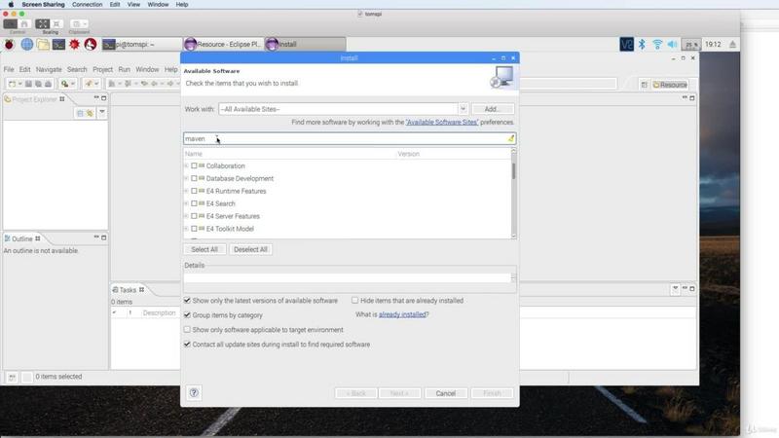Check the E4 Server Features checkbox
This screenshot has width=779, height=438.
click(x=194, y=216)
